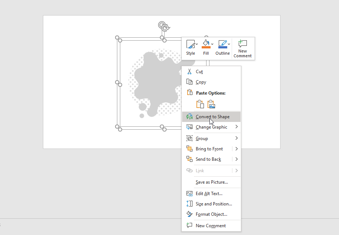Select Cut from the context menu
This screenshot has width=339, height=235.
click(x=199, y=72)
